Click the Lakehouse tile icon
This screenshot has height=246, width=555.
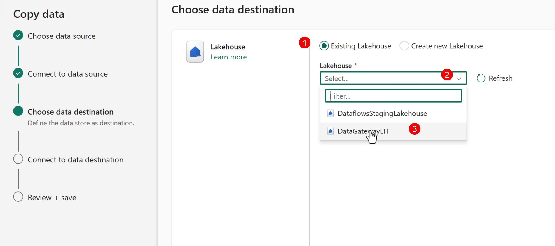195,52
